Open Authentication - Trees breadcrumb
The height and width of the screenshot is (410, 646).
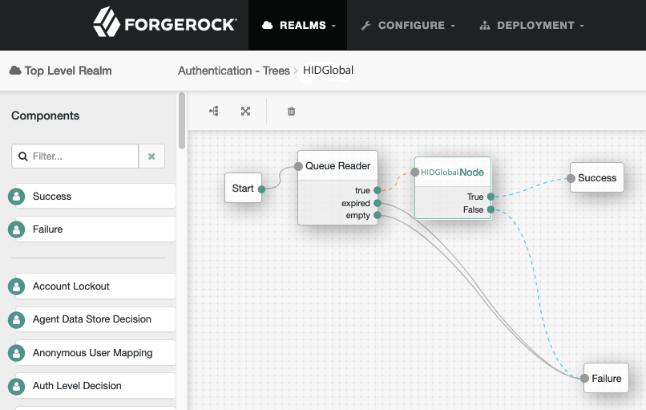click(233, 71)
